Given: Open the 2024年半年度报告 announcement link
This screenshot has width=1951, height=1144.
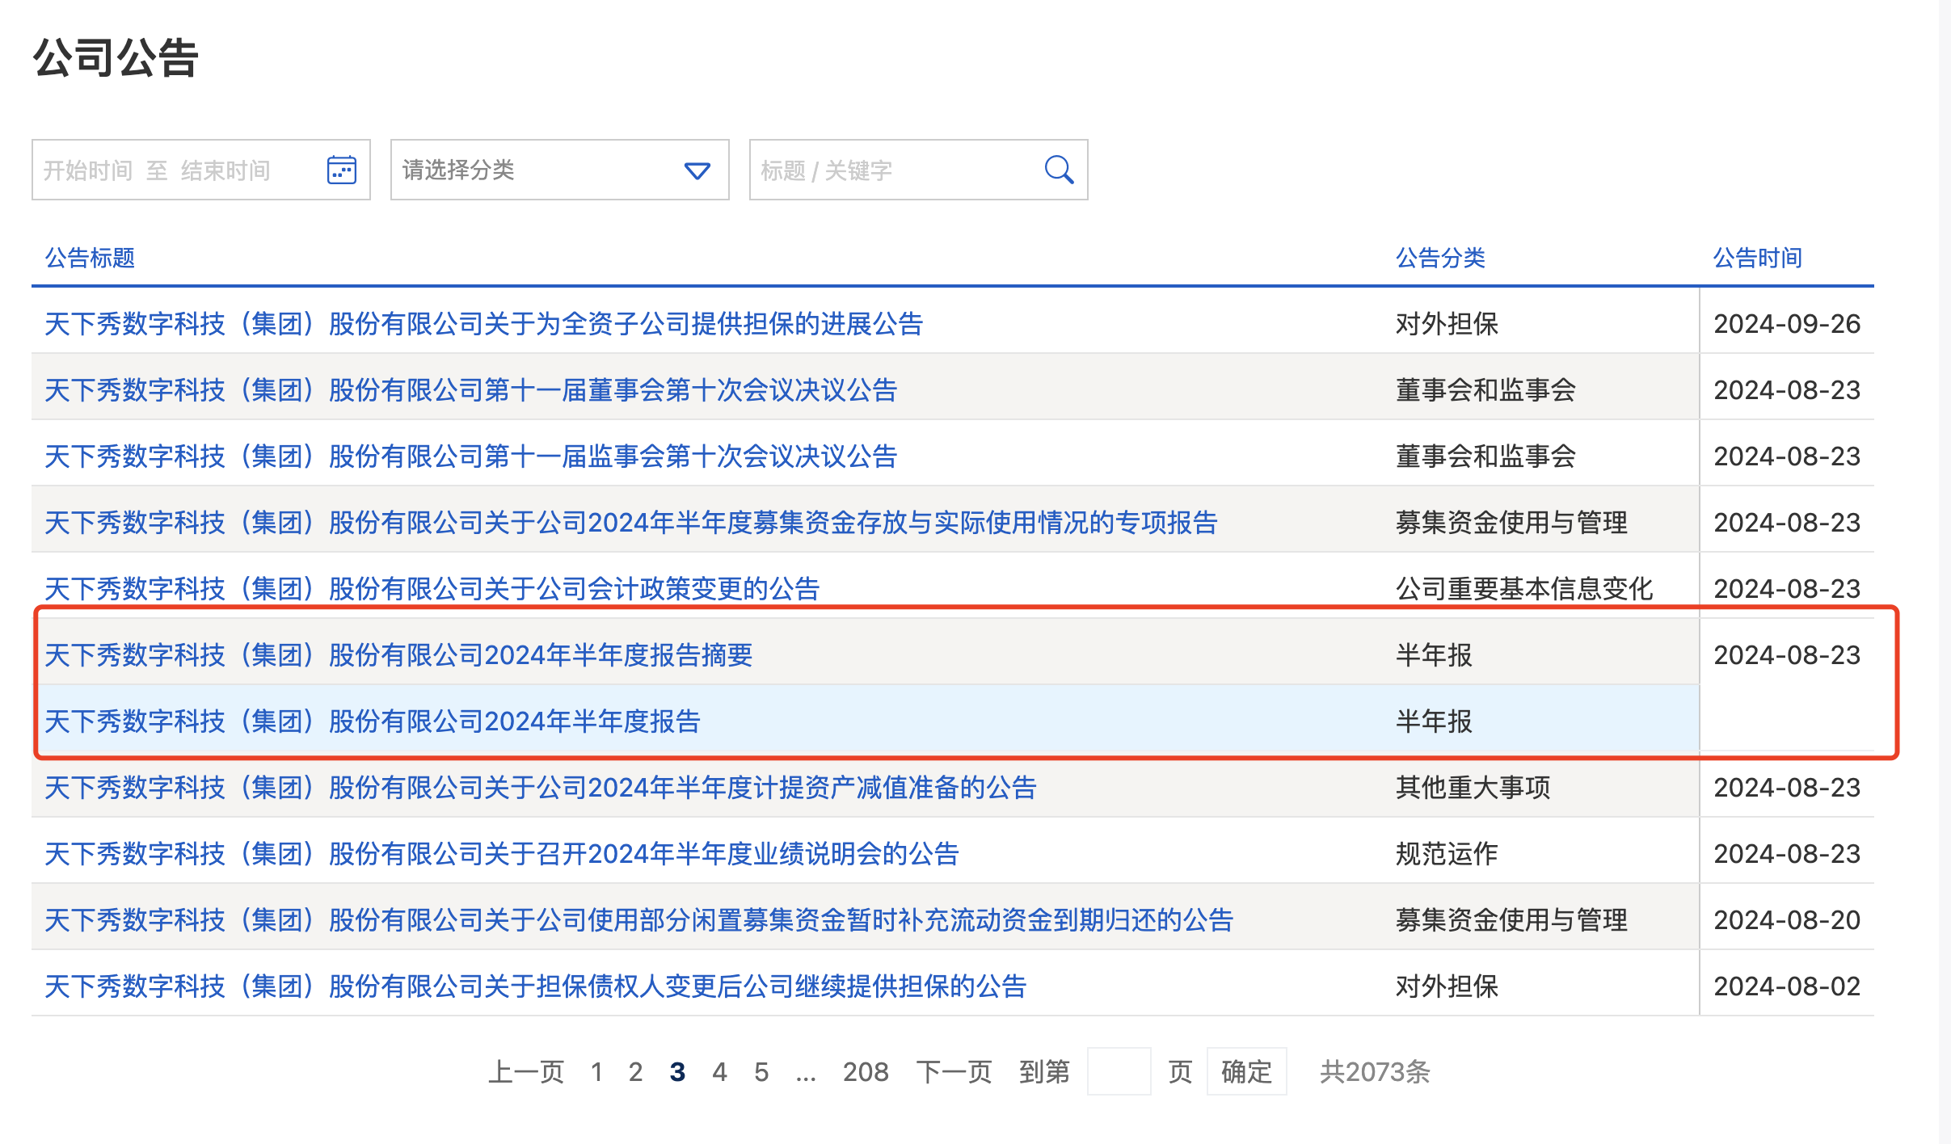Looking at the screenshot, I should click(x=373, y=721).
